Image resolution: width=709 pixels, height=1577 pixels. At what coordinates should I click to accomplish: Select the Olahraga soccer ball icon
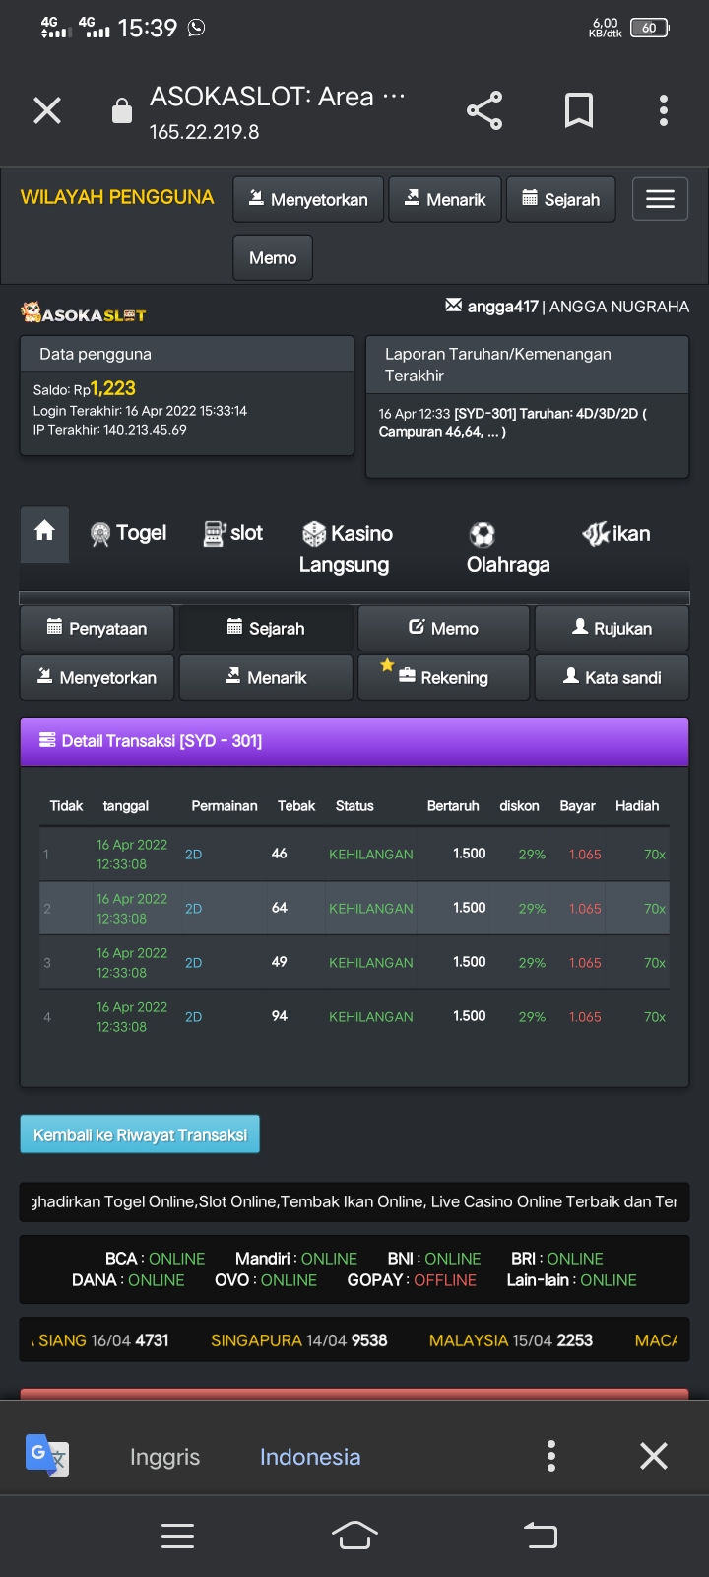point(483,535)
